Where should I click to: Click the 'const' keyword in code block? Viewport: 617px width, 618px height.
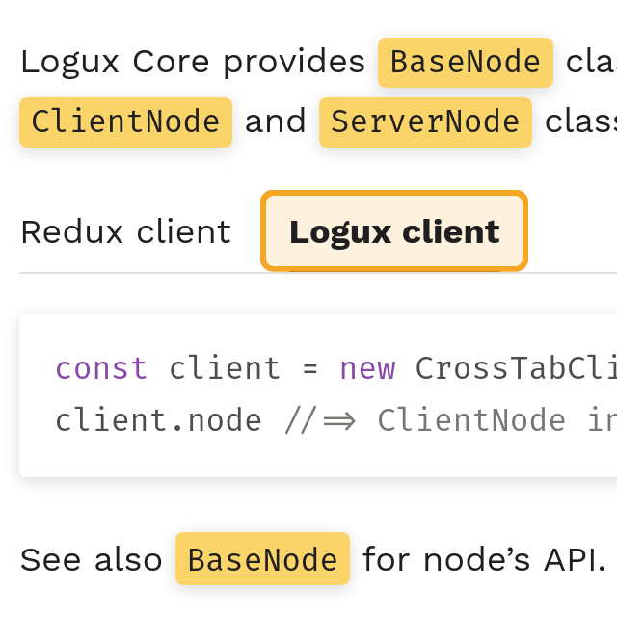click(101, 368)
